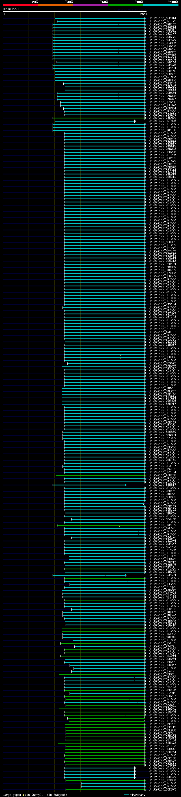Select the UniRef100_Q7QFZ1 label
The image size is (181, 797).
(x=162, y=491)
